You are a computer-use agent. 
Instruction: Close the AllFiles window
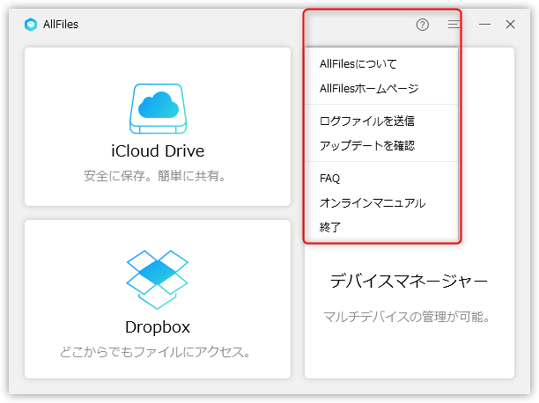pos(510,25)
